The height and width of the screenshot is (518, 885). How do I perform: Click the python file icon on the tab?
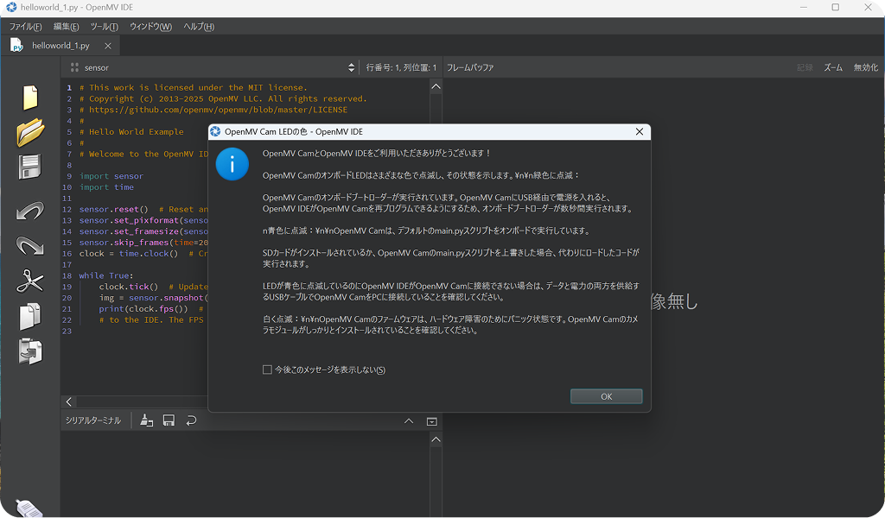[x=17, y=46]
